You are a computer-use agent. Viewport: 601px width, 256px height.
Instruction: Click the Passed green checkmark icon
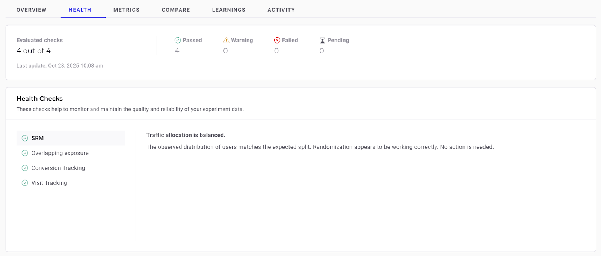[178, 40]
